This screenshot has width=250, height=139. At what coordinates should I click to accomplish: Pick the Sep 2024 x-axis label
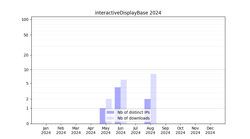point(165,130)
